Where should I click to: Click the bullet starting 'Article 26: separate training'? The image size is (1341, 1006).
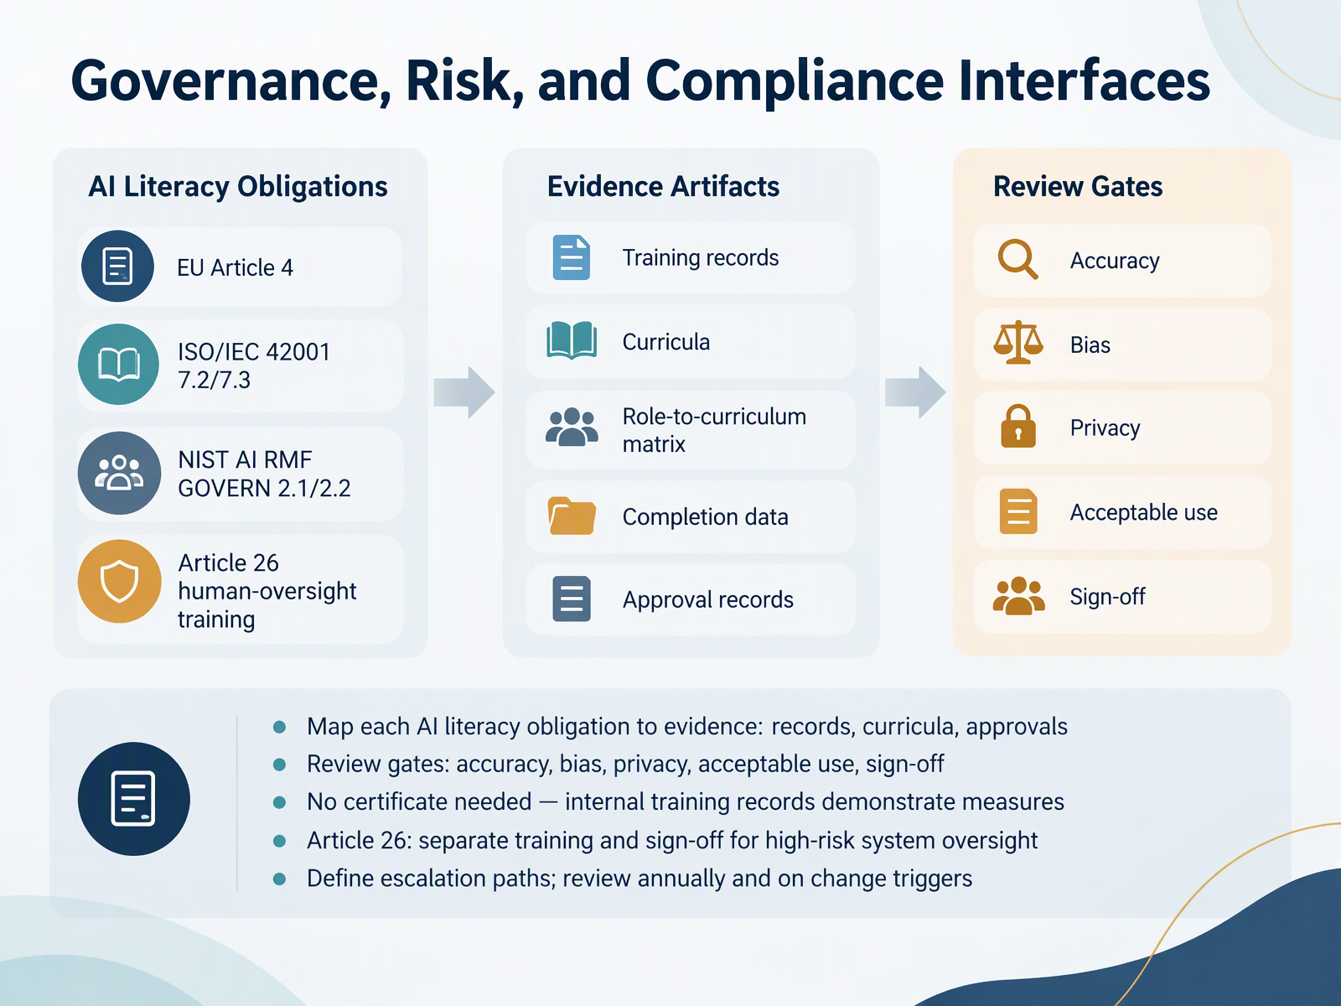coord(672,840)
